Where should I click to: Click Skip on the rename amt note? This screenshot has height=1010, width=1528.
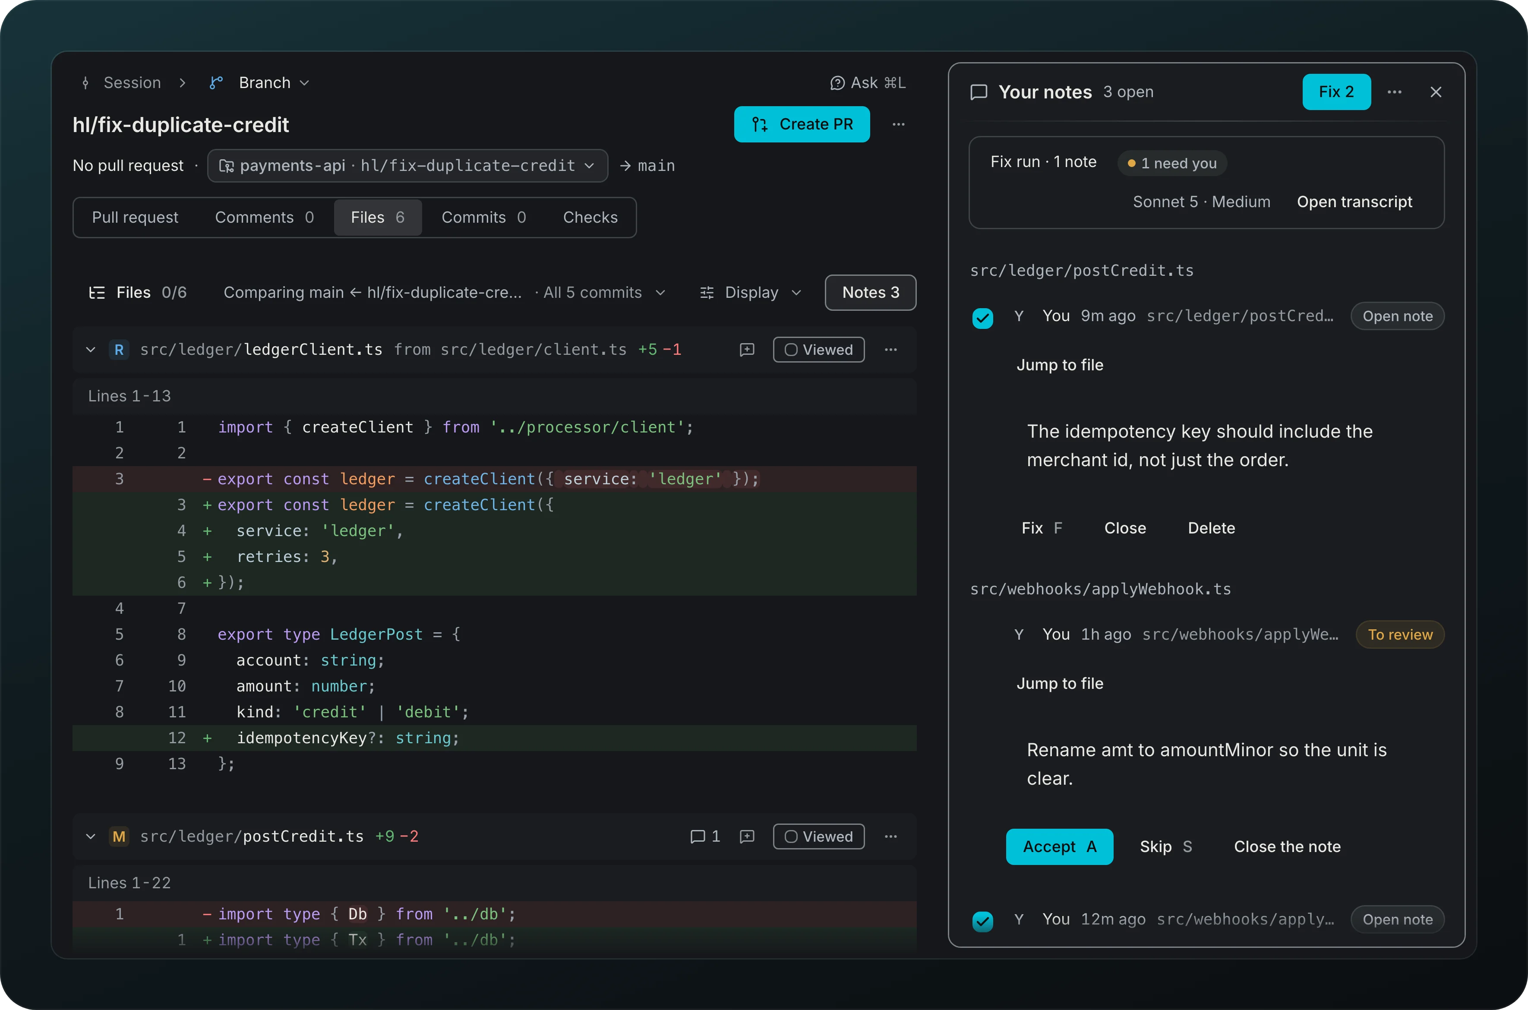1166,847
